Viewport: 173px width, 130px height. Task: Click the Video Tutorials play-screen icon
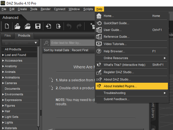[x=99, y=44]
